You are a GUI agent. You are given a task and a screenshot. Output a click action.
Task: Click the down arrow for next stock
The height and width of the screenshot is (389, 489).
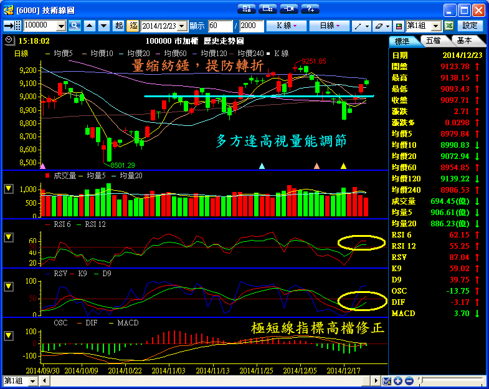tap(103, 26)
